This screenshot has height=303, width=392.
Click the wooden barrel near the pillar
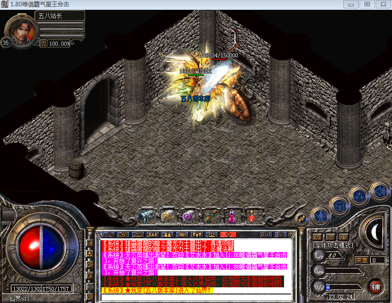(x=76, y=169)
